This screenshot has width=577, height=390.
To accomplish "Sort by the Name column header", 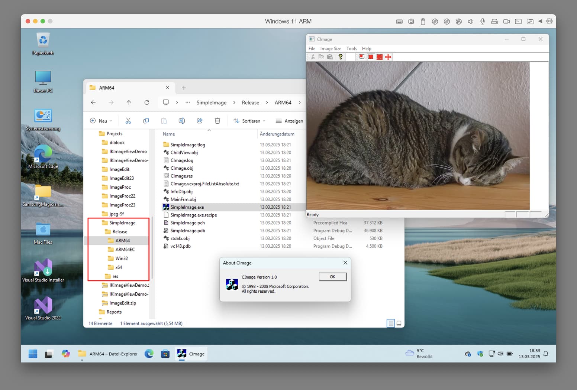I will pos(169,134).
